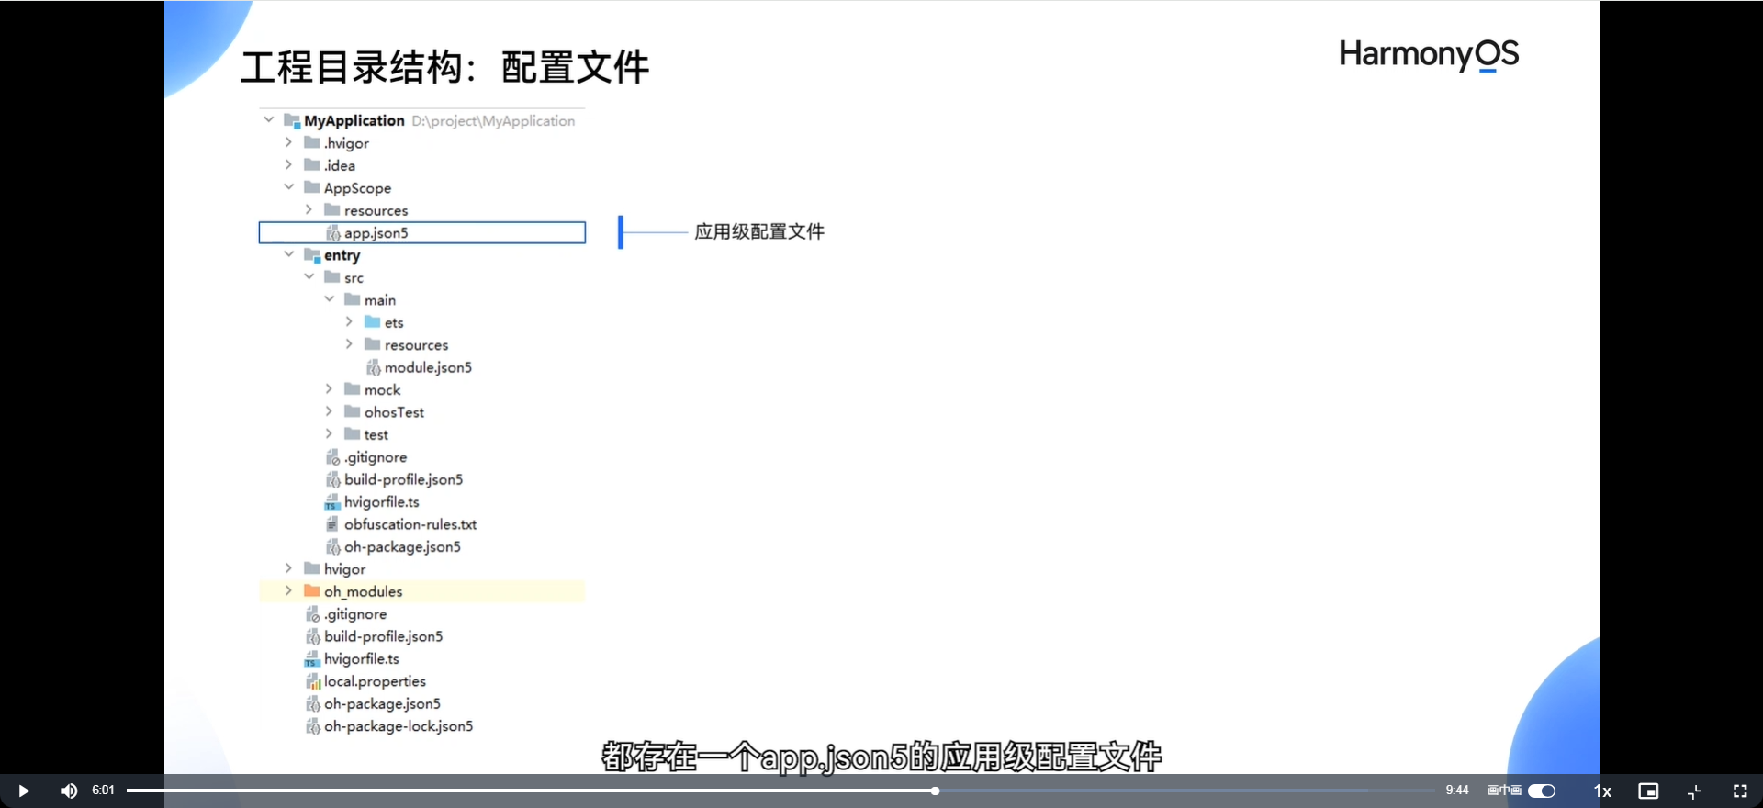This screenshot has width=1763, height=808.
Task: Click the main folder icon
Action: tap(353, 298)
